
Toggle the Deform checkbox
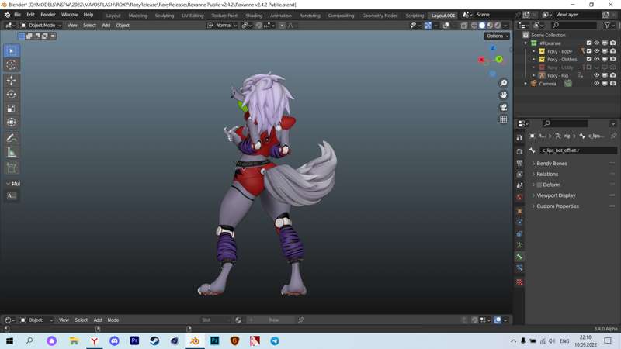(539, 185)
